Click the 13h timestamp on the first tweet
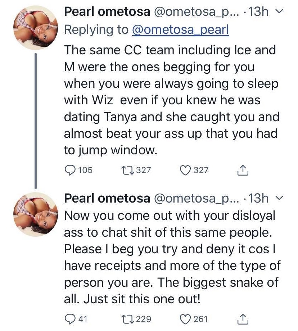This screenshot has width=298, height=331. pos(259,12)
